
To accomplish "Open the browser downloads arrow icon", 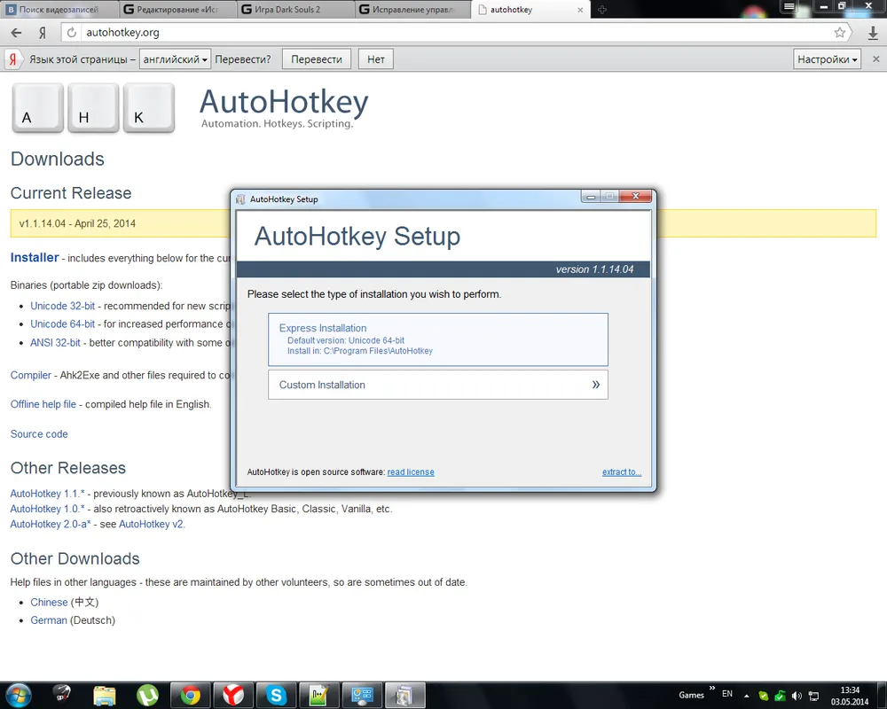I will (871, 33).
